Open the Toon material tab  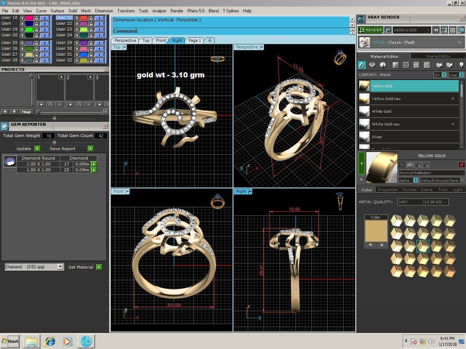coord(442,189)
